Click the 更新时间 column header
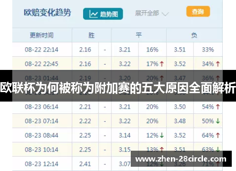Image resolution: width=236 pixels, height=171 pixels. click(42, 35)
